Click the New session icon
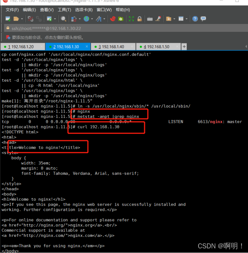This screenshot has height=253, width=248. coord(8,19)
